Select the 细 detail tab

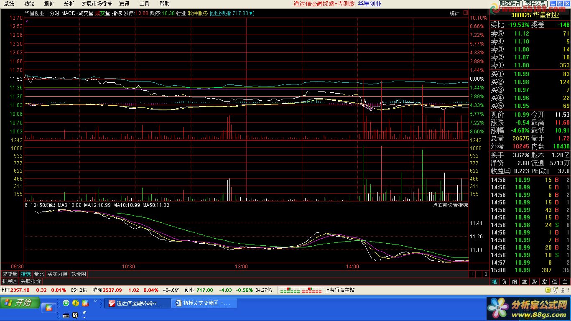point(515,282)
